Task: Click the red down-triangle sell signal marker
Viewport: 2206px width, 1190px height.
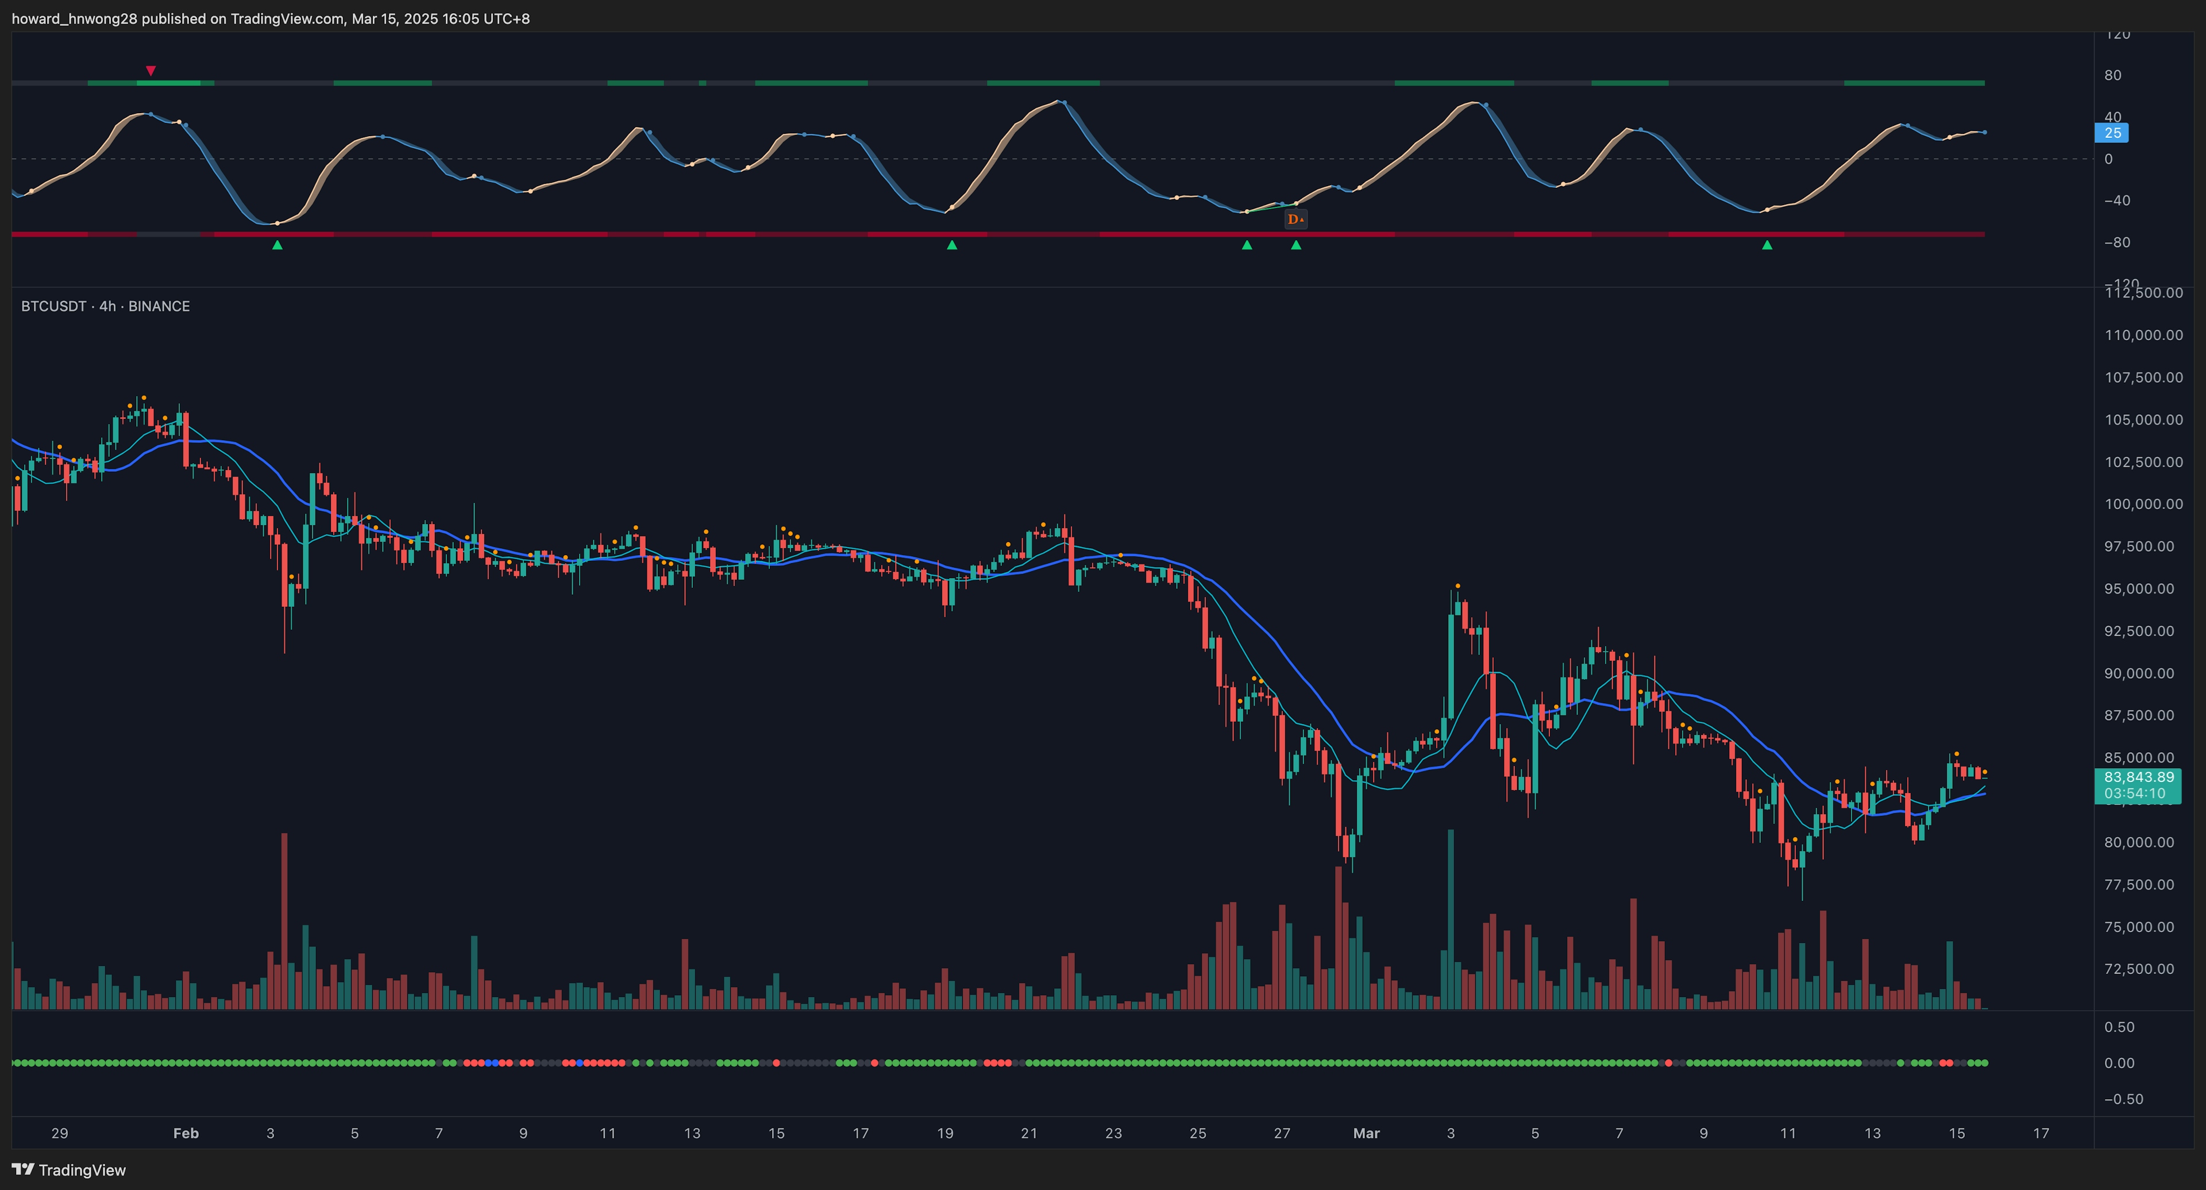Action: 151,70
